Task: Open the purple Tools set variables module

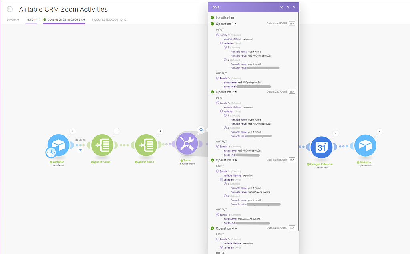Action: (x=187, y=144)
